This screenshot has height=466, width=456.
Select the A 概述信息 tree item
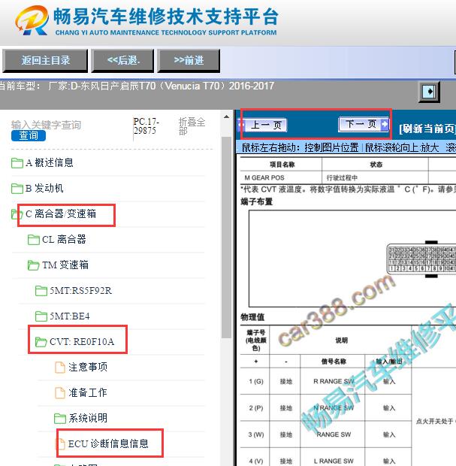[x=50, y=163]
